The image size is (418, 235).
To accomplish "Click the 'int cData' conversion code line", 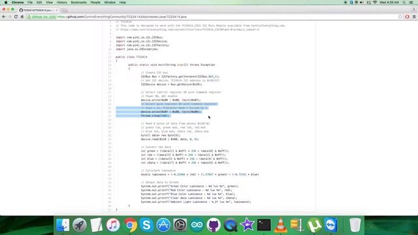I will 185,163.
